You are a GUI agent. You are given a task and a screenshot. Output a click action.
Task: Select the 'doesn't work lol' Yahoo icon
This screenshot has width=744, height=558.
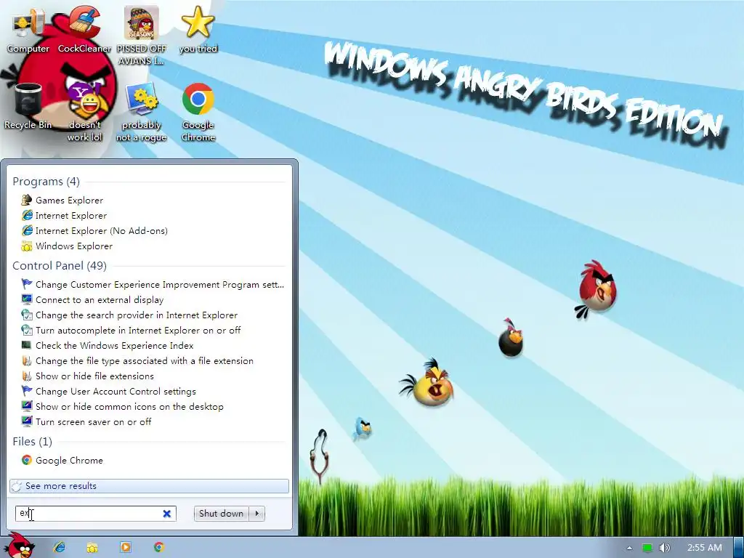[x=84, y=113]
